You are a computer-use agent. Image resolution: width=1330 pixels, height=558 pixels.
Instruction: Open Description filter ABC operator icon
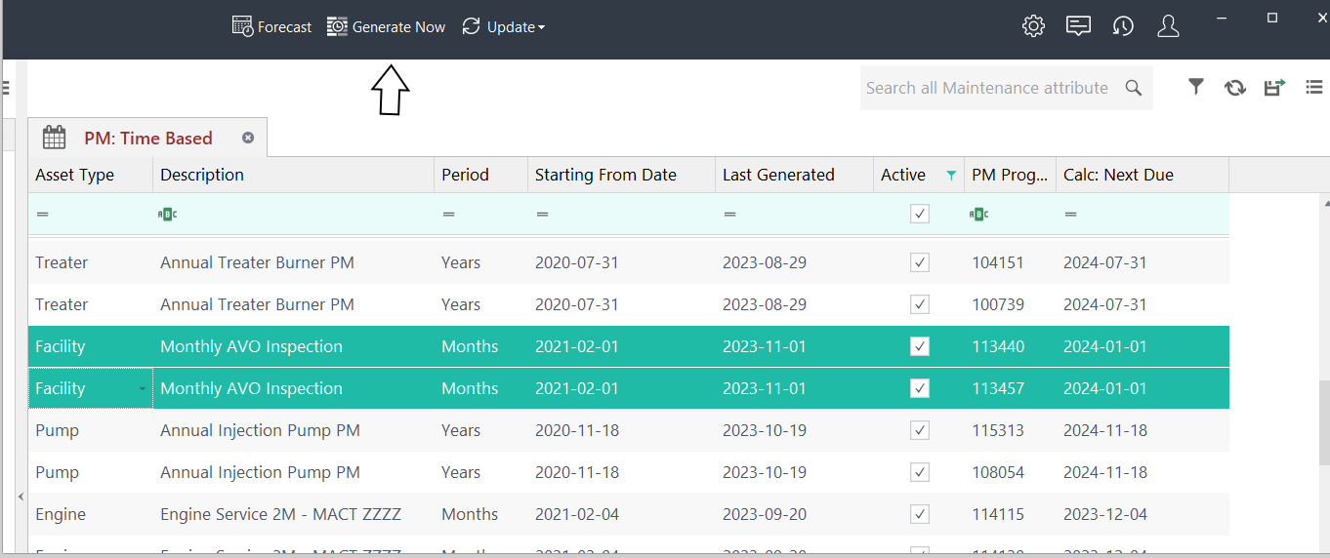[x=168, y=214]
